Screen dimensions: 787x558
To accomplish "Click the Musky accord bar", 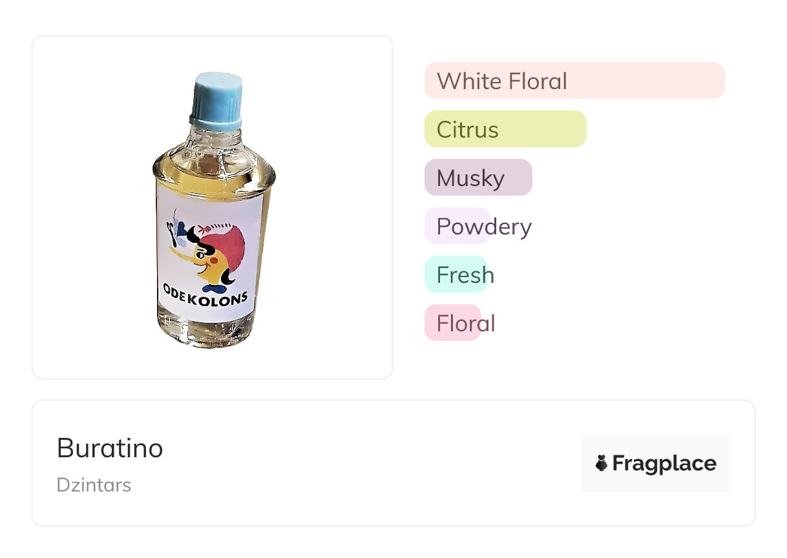I will click(477, 178).
